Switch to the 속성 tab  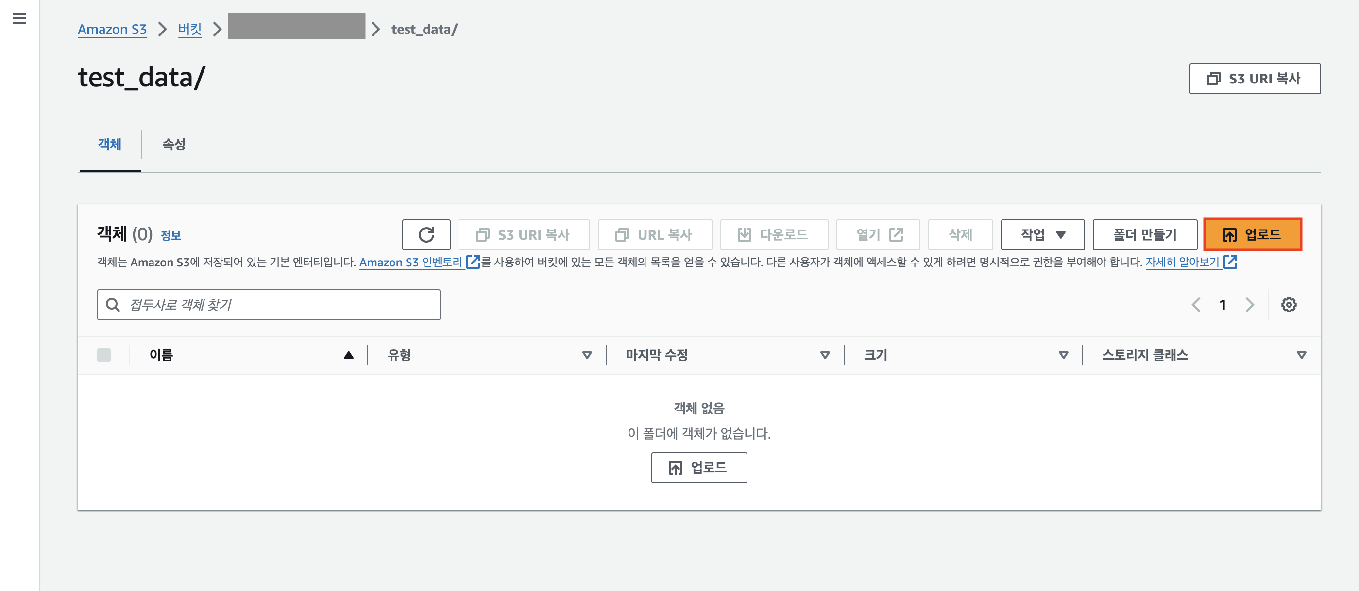(173, 145)
